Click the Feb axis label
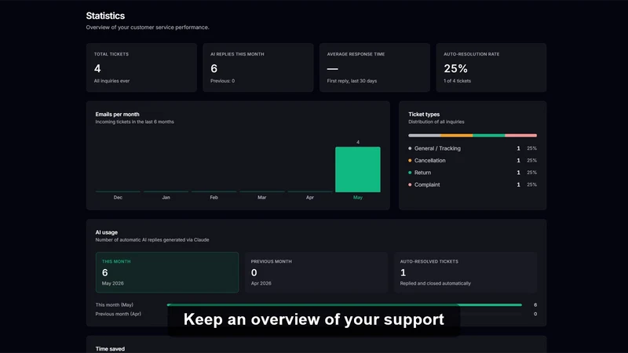Image resolution: width=628 pixels, height=353 pixels. [214, 198]
